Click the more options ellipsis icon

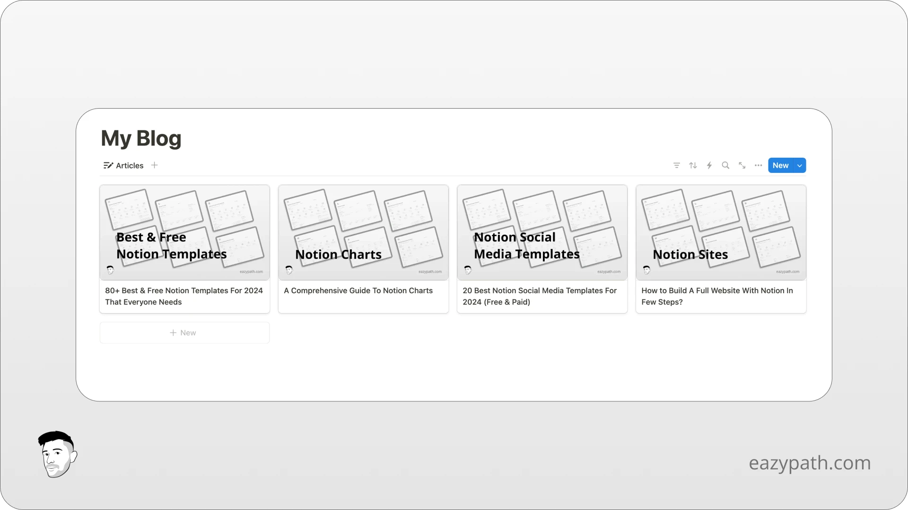click(759, 166)
